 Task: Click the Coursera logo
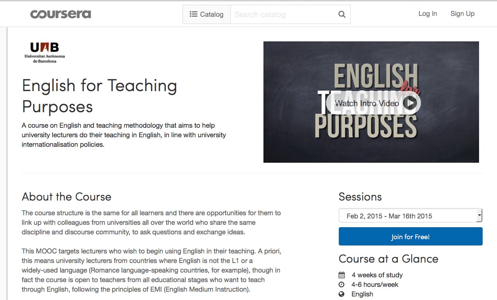pyautogui.click(x=61, y=14)
